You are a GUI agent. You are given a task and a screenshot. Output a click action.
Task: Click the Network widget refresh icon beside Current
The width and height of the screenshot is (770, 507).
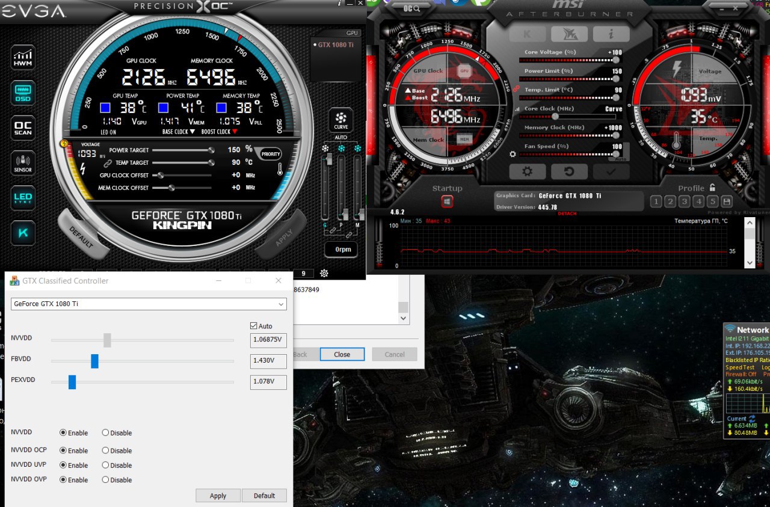(x=753, y=419)
